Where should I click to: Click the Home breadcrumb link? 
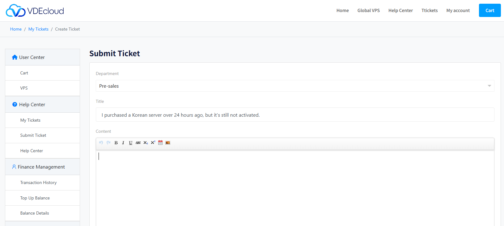click(16, 29)
